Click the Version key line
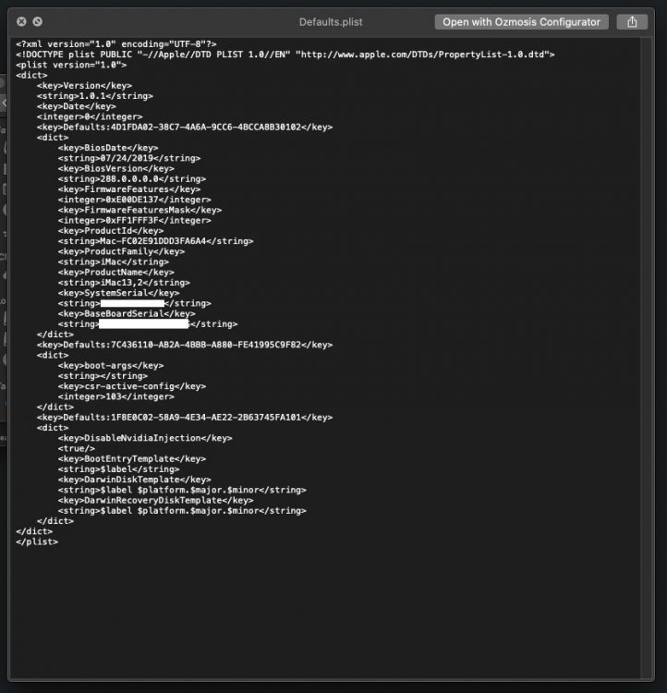This screenshot has height=693, width=667. 84,85
